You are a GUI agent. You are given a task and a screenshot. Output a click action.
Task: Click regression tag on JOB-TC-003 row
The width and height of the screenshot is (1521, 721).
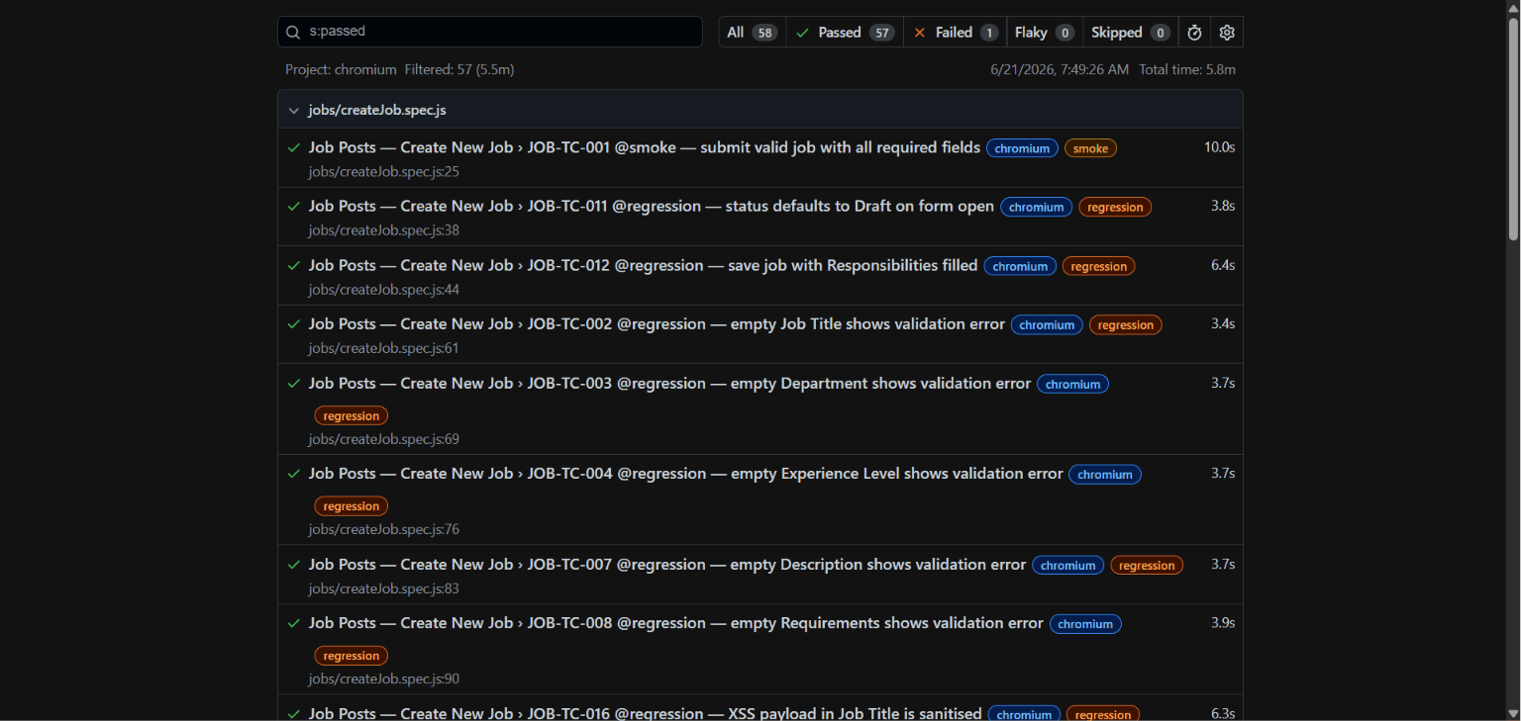[352, 415]
